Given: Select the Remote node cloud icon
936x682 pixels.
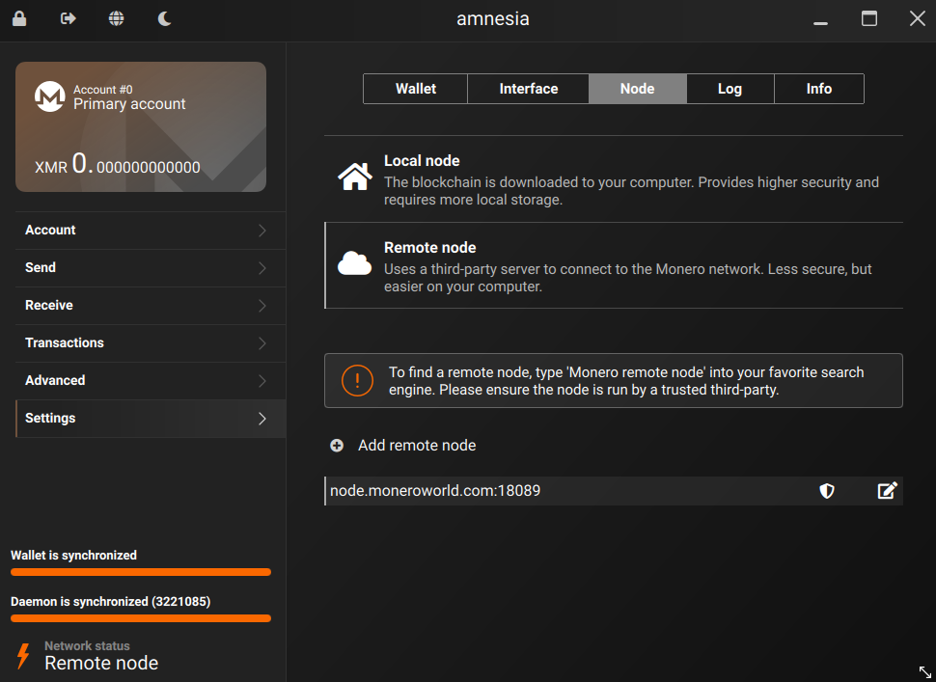Looking at the screenshot, I should point(354,263).
